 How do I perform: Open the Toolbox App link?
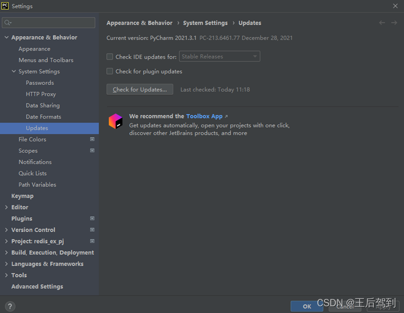(x=204, y=116)
